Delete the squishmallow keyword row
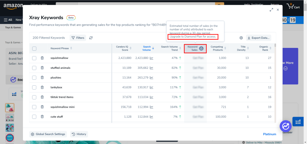Image resolution: width=307 pixels, height=144 pixels. [42, 58]
